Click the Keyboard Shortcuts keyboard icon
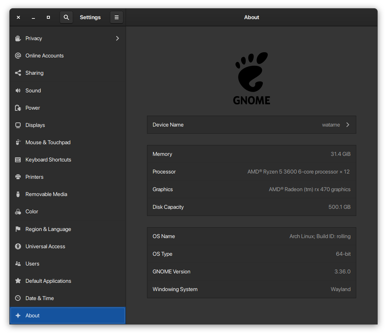The height and width of the screenshot is (335, 387). click(18, 160)
